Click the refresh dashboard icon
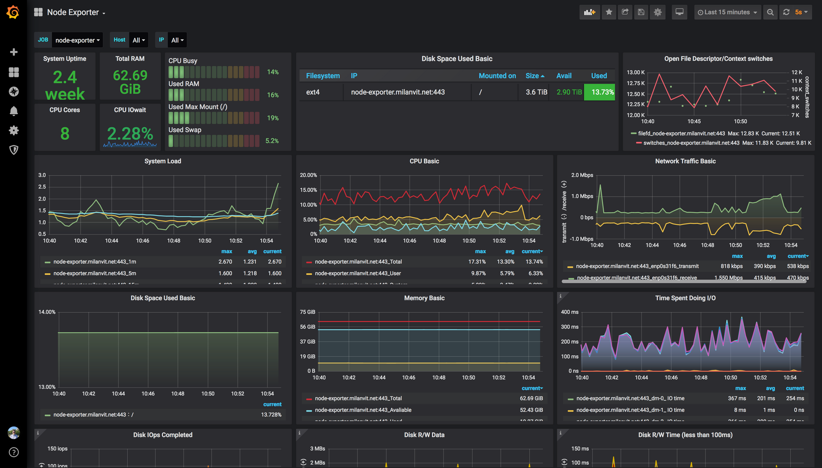 [x=786, y=12]
